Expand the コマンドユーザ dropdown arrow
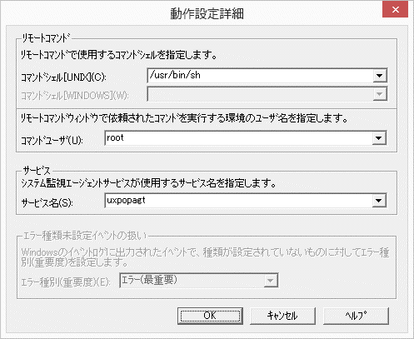Viewport: 414px width, 339px height. click(379, 138)
